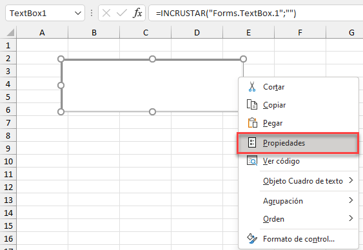The image size is (363, 250).
Task: Click the top-middle resize handle of textbox
Action: pyautogui.click(x=152, y=59)
